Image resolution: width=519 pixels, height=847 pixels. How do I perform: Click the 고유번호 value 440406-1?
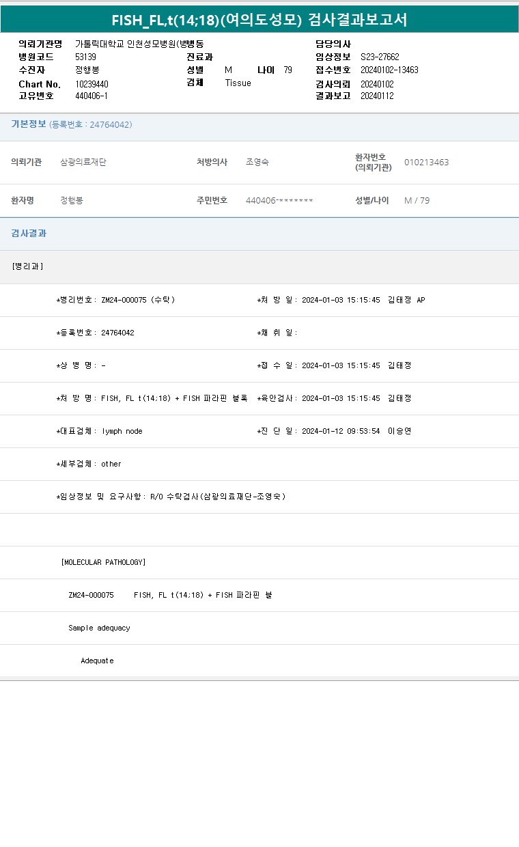[92, 96]
